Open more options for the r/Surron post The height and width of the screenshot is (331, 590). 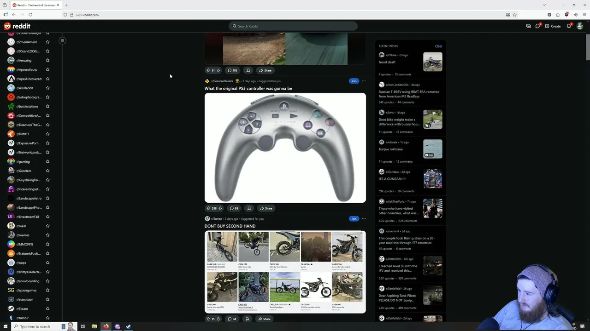tap(364, 218)
